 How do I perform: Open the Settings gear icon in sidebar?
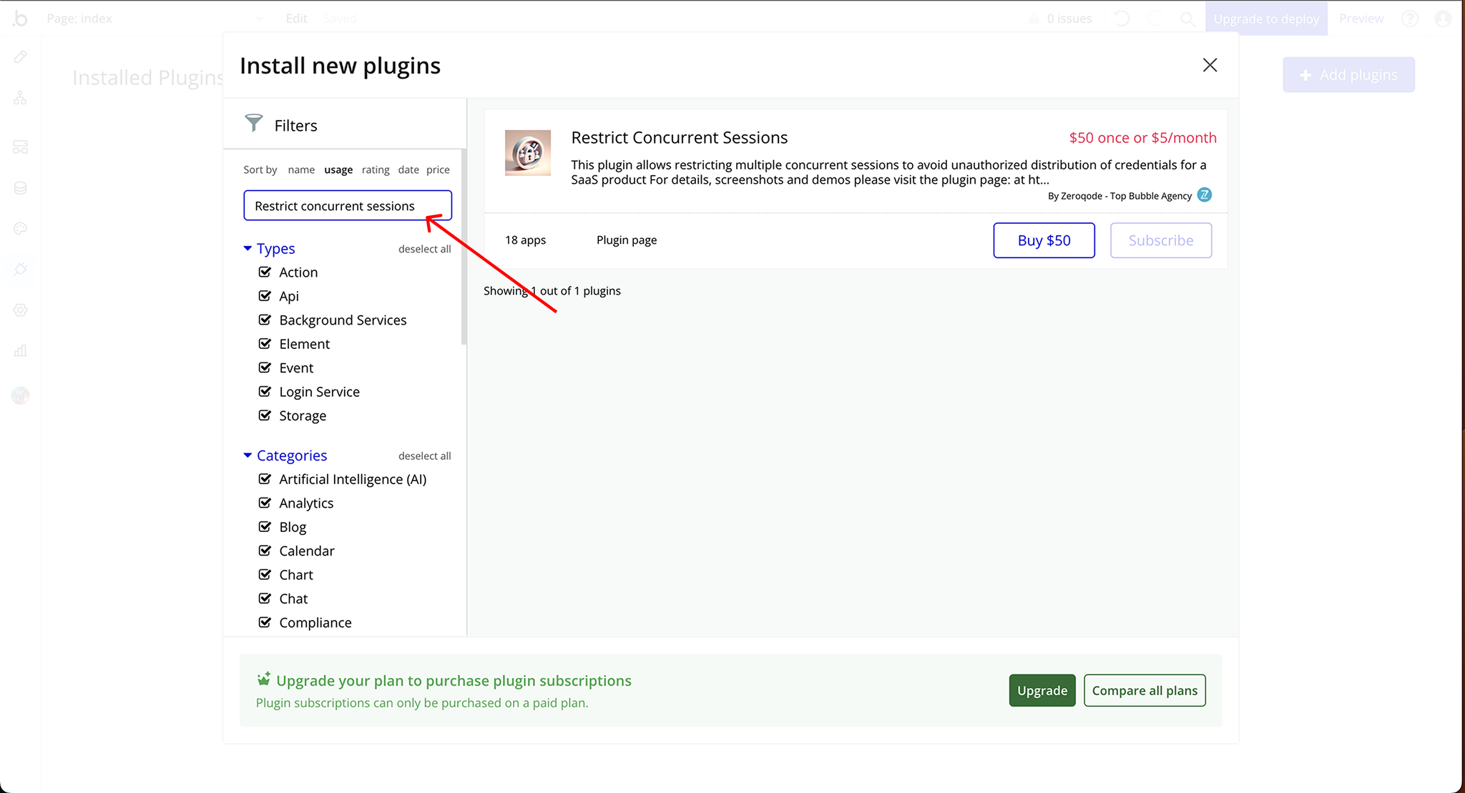coord(20,310)
